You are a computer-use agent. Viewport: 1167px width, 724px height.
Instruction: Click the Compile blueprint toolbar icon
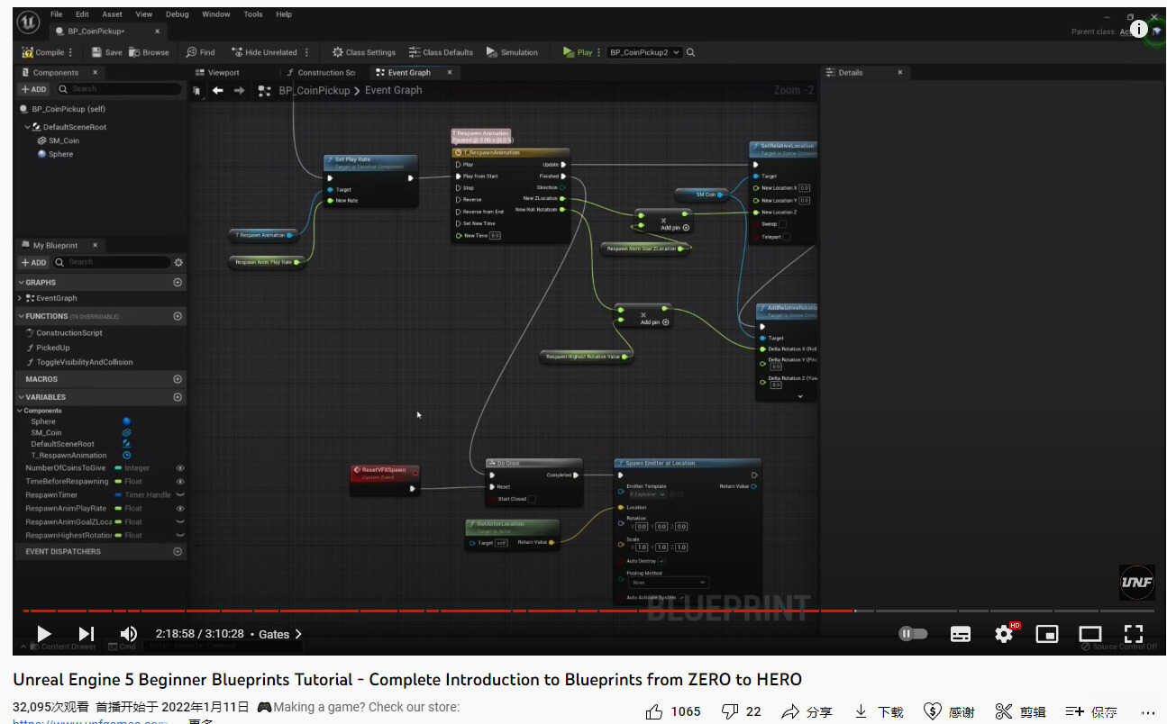pyautogui.click(x=28, y=52)
